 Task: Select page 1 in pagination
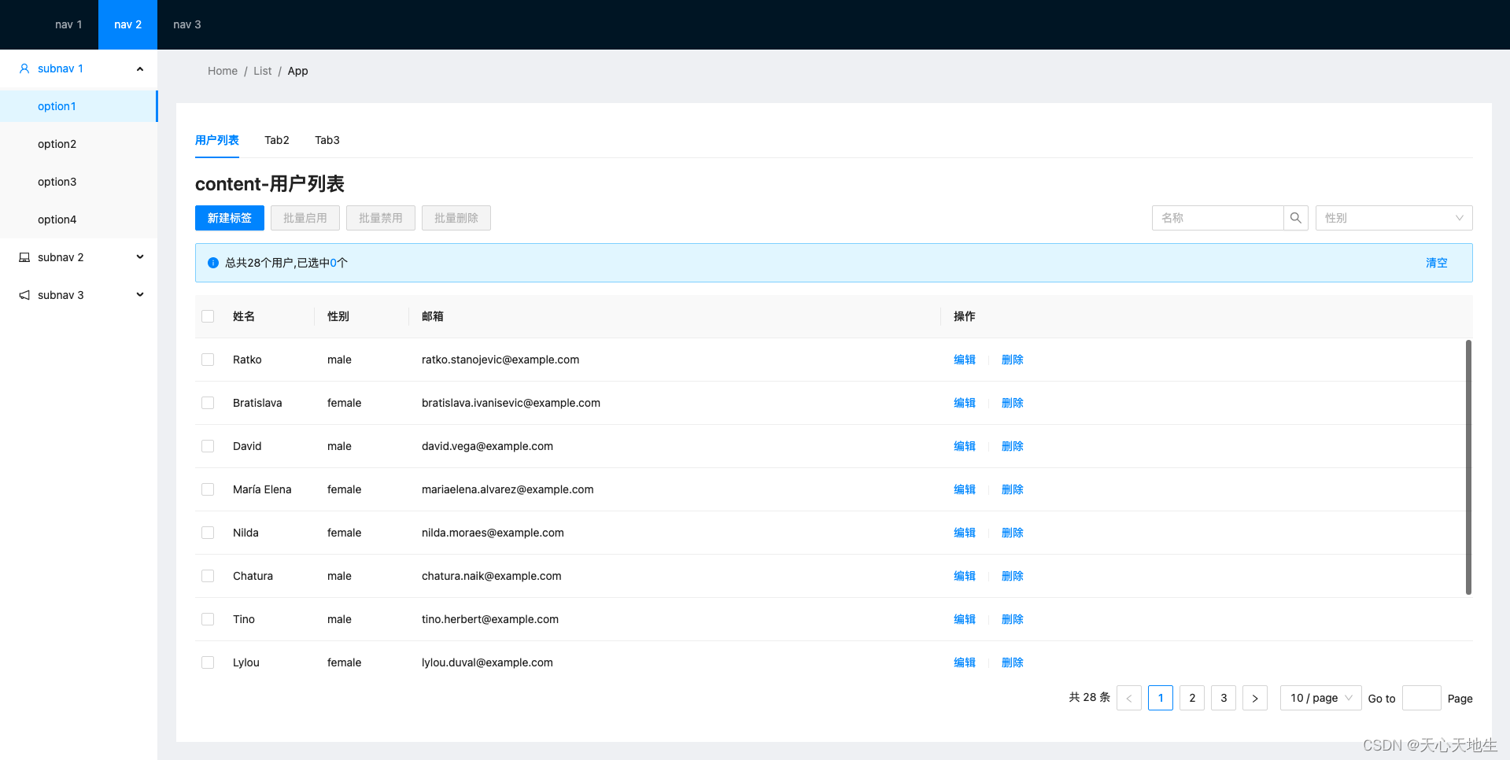point(1161,698)
